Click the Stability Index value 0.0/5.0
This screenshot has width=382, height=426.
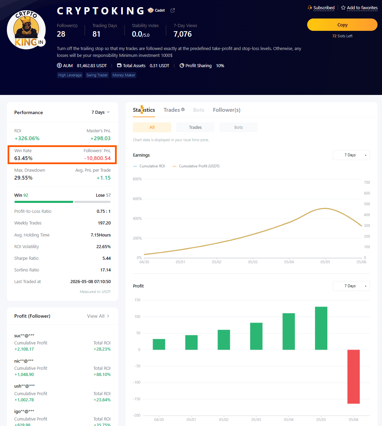pyautogui.click(x=141, y=34)
